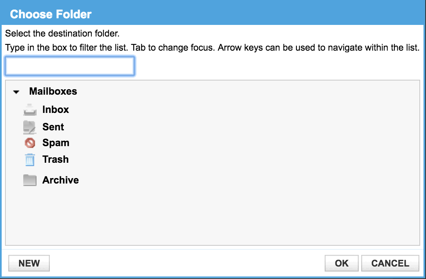
Task: Highlight the Sent folder entry
Action: point(53,127)
